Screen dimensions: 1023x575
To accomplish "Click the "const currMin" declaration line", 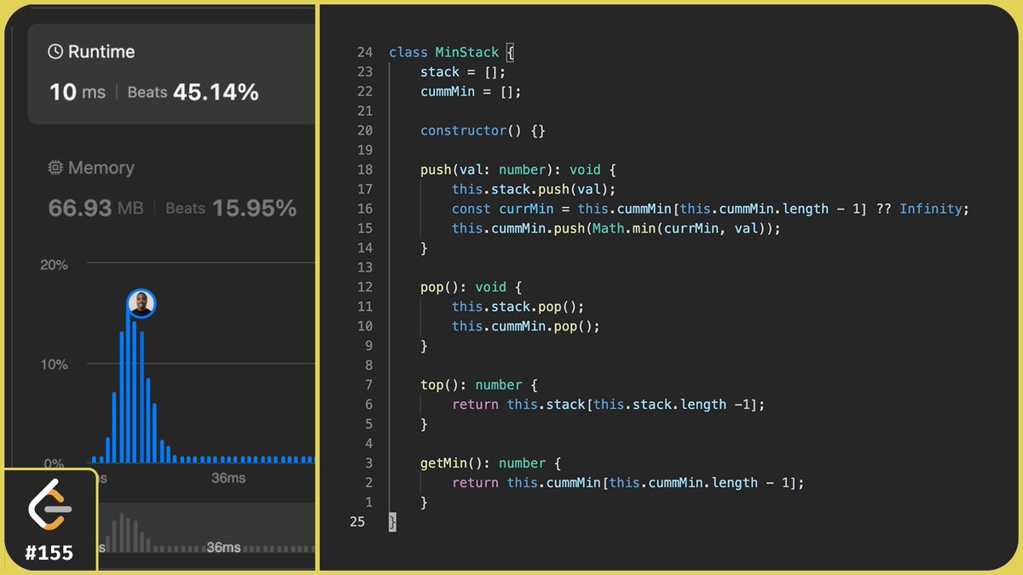I will 711,209.
